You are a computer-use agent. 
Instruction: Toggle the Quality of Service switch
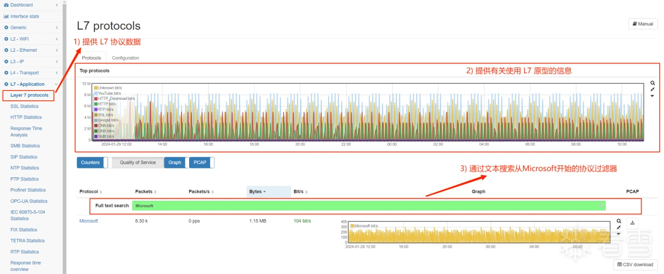[x=136, y=163]
